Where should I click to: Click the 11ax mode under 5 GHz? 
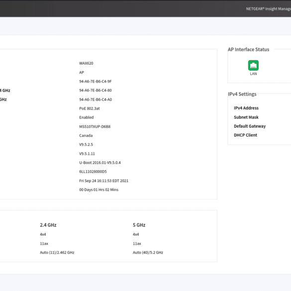point(137,243)
